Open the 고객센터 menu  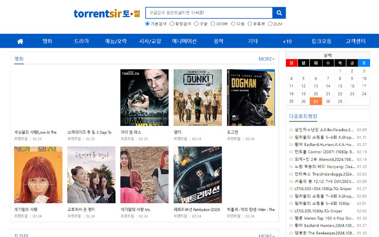click(x=355, y=41)
